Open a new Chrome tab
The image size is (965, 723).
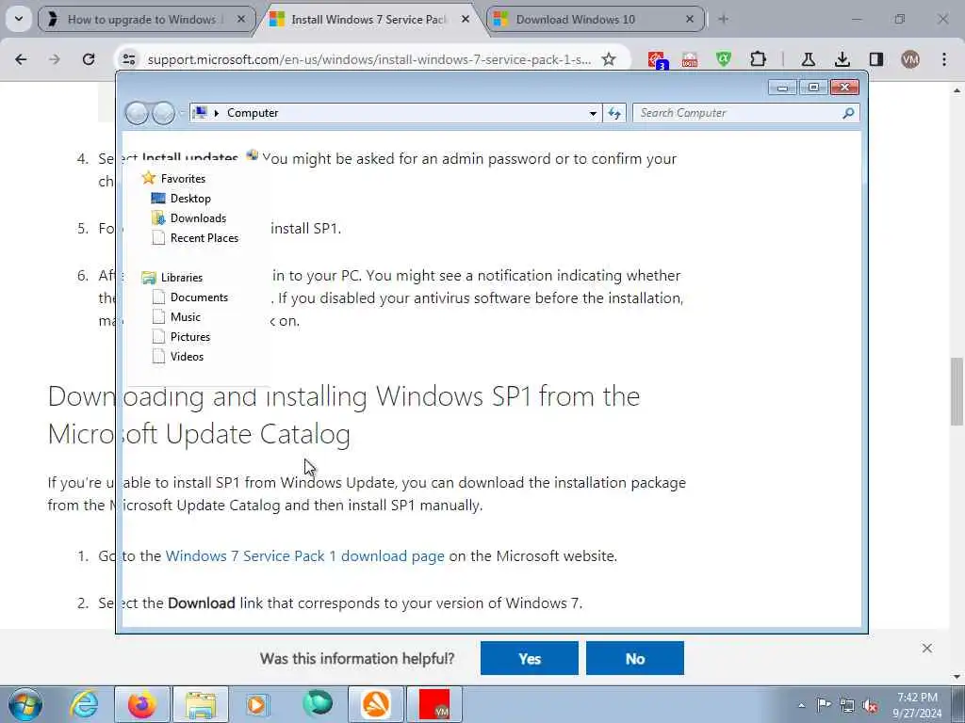coord(723,19)
